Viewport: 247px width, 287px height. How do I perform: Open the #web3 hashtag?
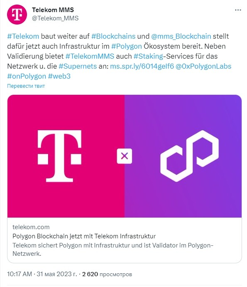(x=59, y=76)
